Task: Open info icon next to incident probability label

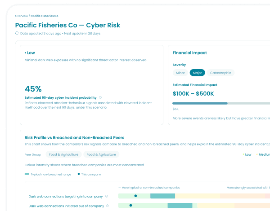Action: tap(100, 97)
